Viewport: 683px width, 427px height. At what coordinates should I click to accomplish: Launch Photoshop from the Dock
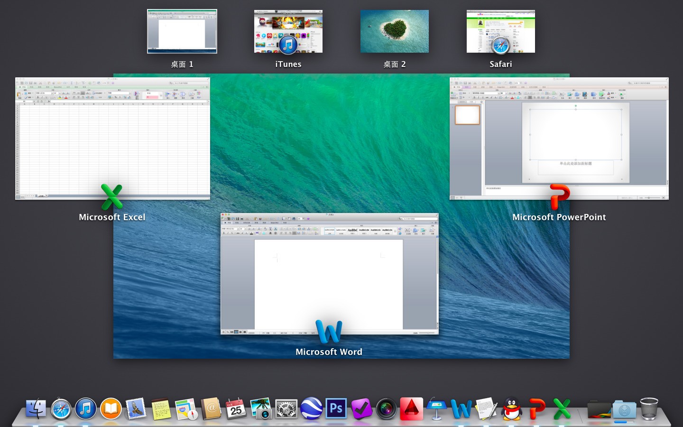(336, 408)
